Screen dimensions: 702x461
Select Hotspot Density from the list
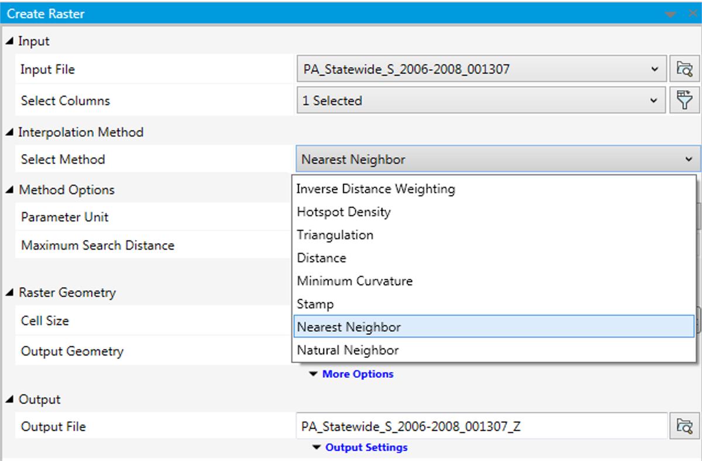344,212
